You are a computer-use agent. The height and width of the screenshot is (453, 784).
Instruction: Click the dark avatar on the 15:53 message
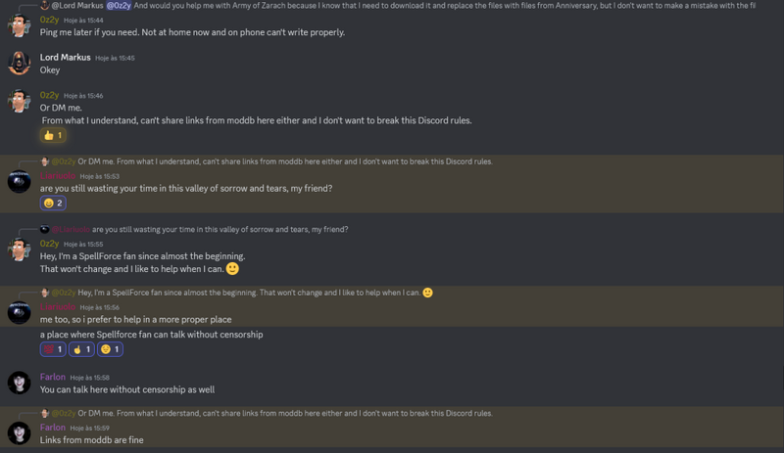[x=19, y=181]
